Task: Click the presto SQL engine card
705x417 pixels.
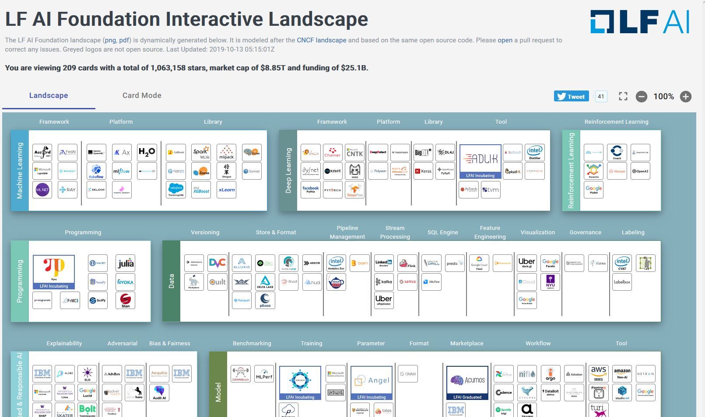Action: tap(455, 263)
